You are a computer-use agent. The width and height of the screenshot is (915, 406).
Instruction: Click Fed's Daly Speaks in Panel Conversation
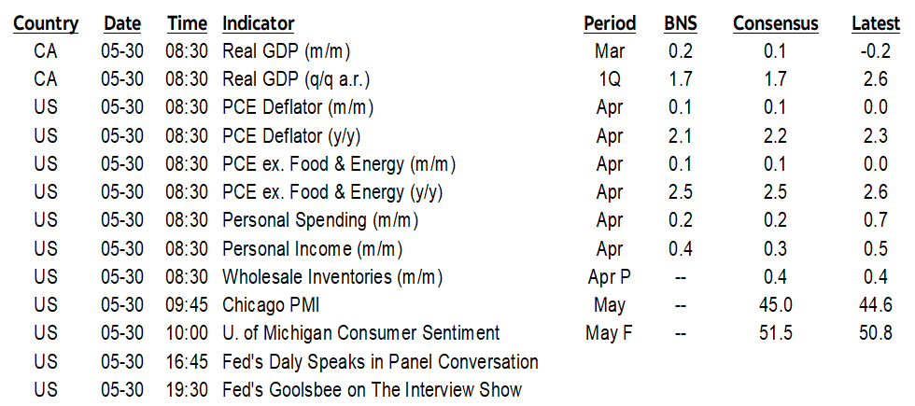(x=380, y=362)
